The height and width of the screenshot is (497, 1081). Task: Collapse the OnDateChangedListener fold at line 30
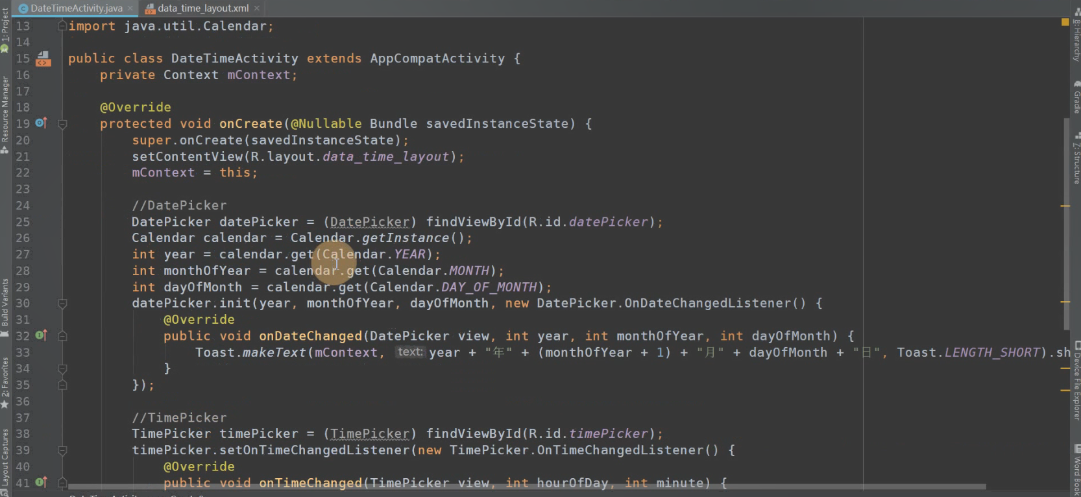pyautogui.click(x=63, y=303)
